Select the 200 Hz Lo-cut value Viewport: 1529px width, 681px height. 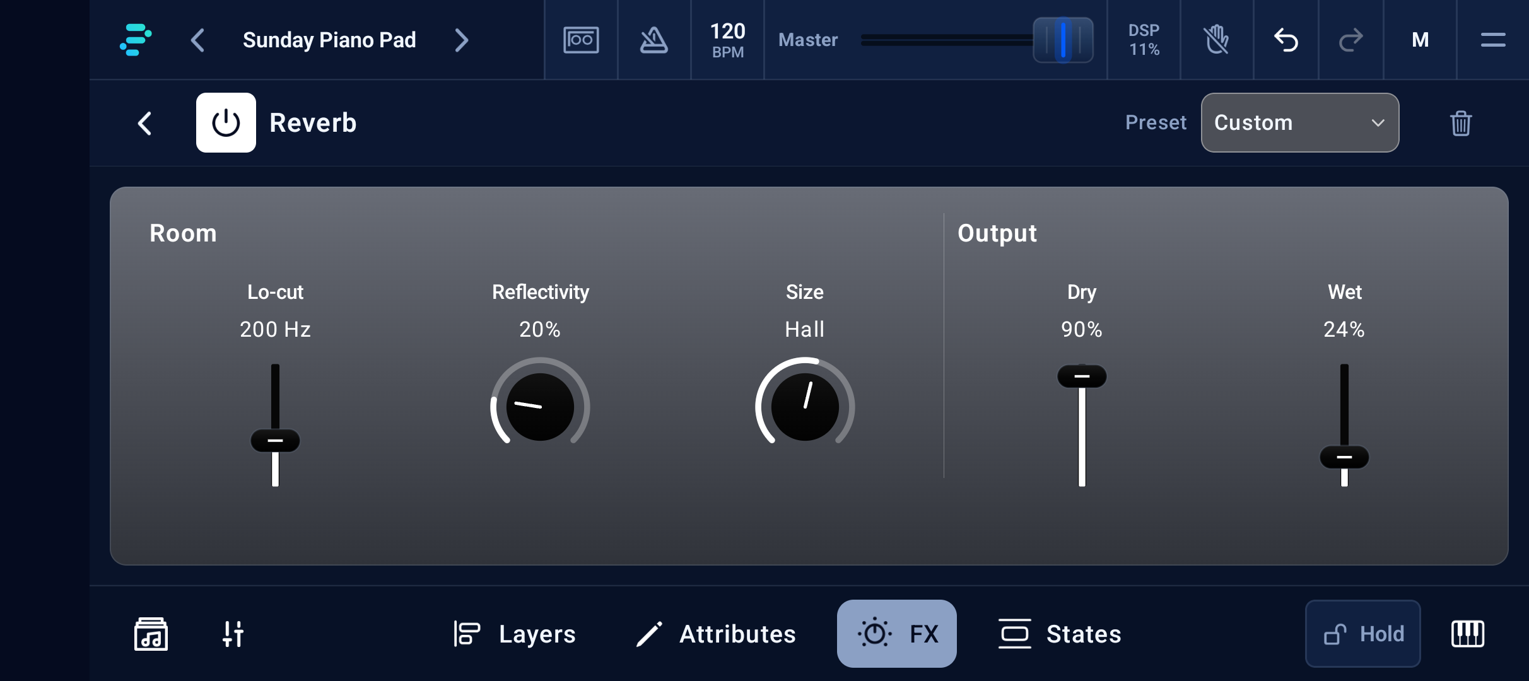[275, 329]
